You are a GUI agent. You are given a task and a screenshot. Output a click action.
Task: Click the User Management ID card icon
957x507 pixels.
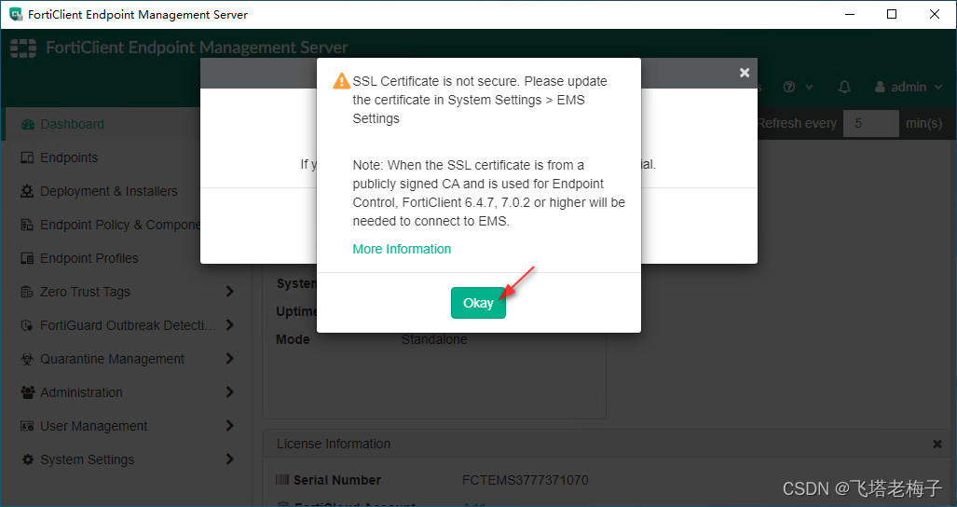[x=27, y=427]
